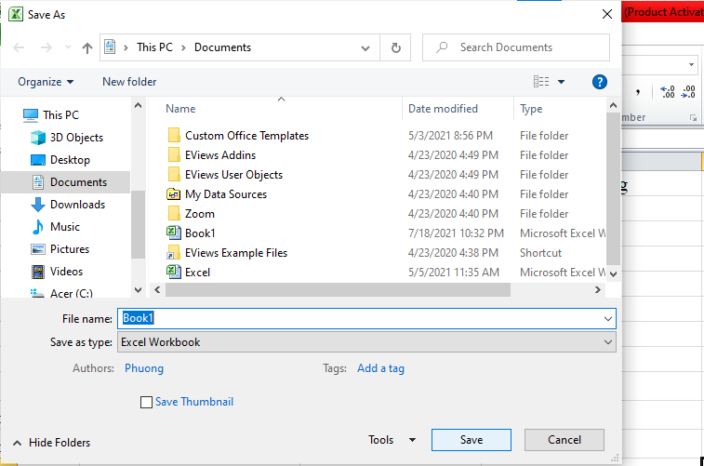
Task: Click the Back navigation arrow
Action: (19, 47)
